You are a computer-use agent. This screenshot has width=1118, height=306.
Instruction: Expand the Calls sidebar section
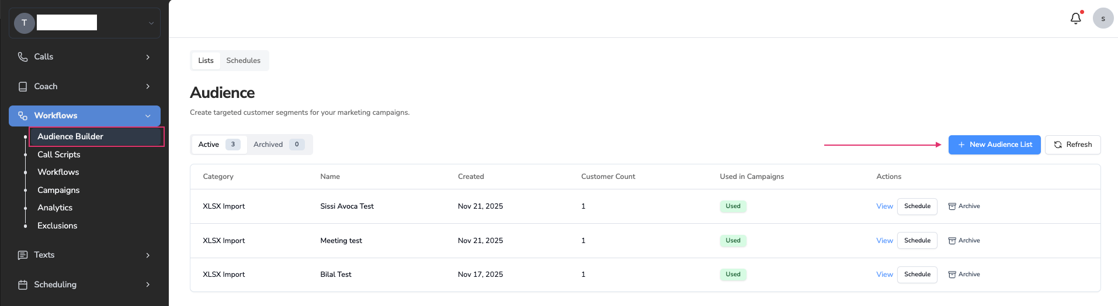tap(148, 57)
